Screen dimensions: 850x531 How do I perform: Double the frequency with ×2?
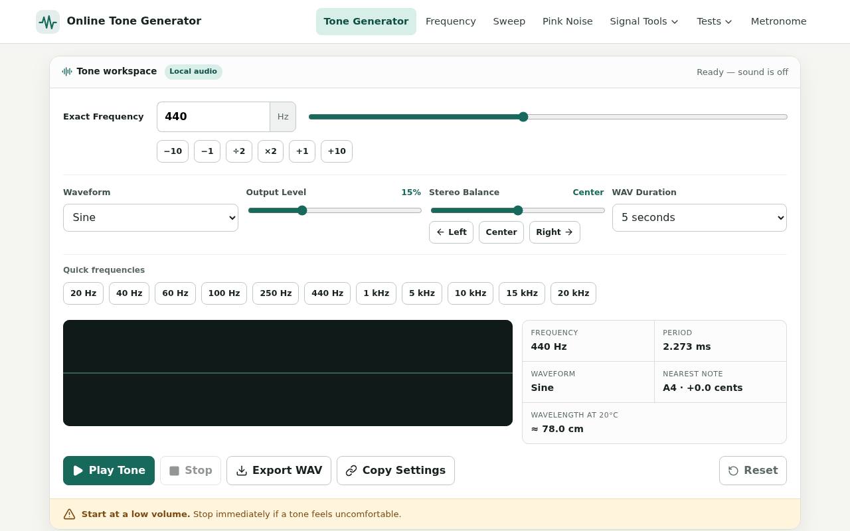click(270, 151)
